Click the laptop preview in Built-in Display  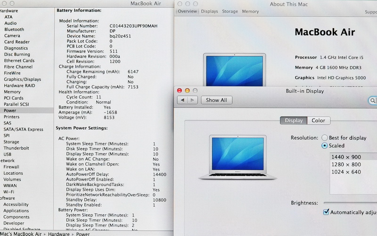pyautogui.click(x=238, y=157)
